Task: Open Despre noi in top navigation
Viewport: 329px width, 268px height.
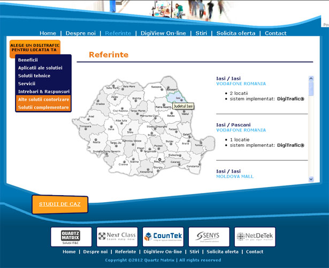Action: coord(81,33)
